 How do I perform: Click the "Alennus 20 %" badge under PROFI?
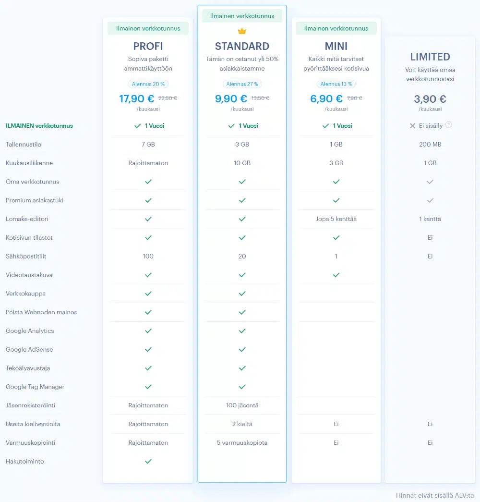[148, 84]
